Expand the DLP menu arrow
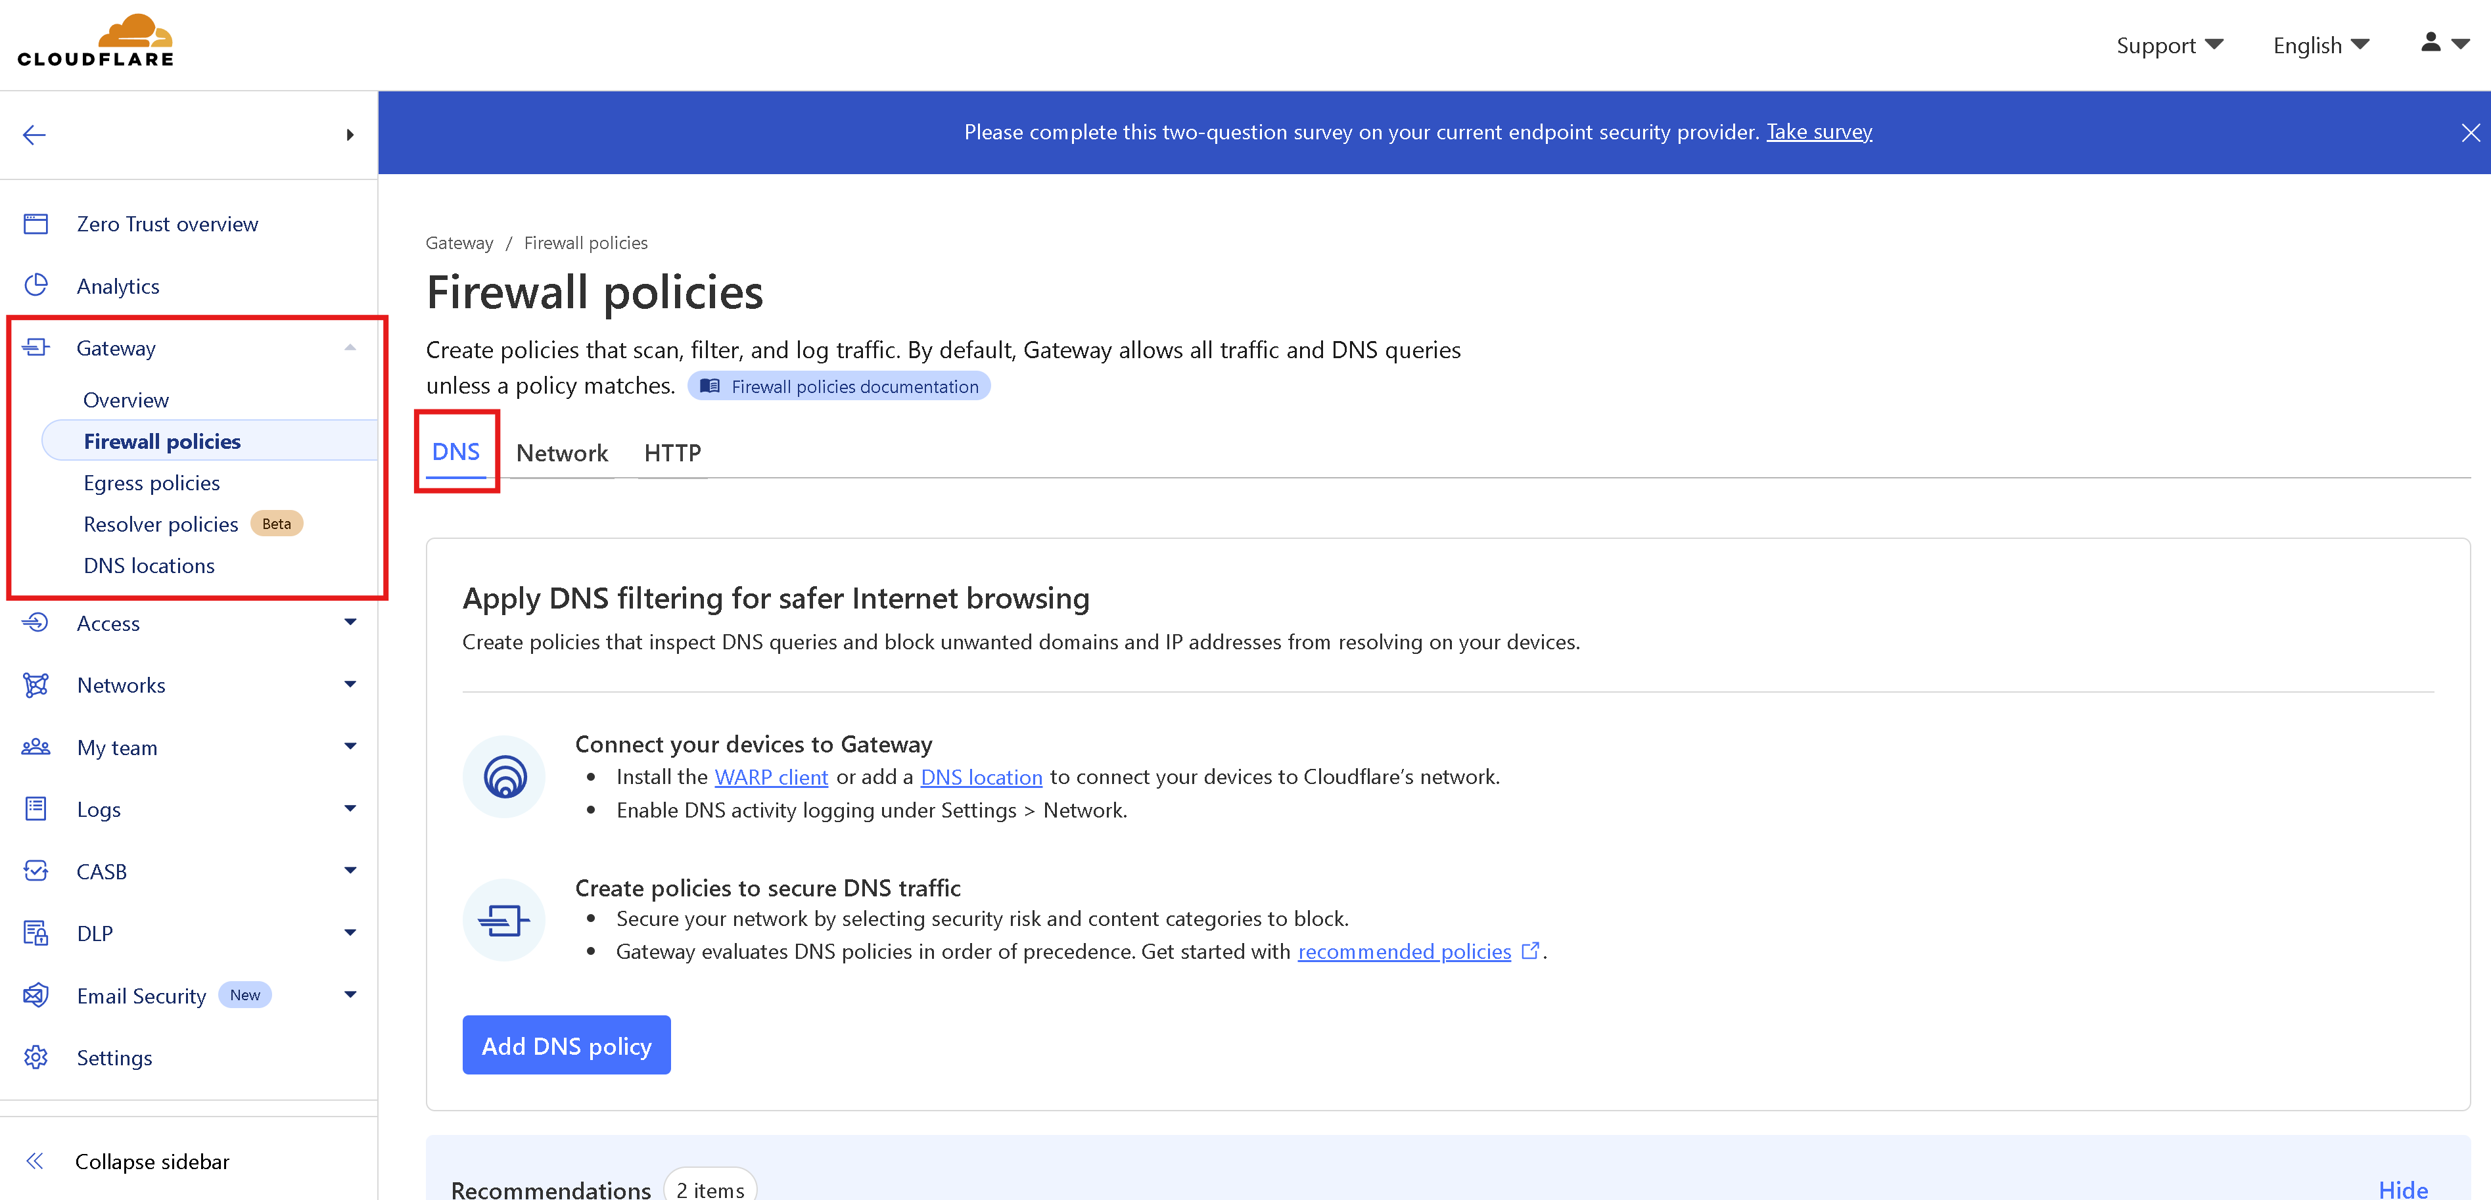Screen dimensions: 2491x1200 point(350,932)
